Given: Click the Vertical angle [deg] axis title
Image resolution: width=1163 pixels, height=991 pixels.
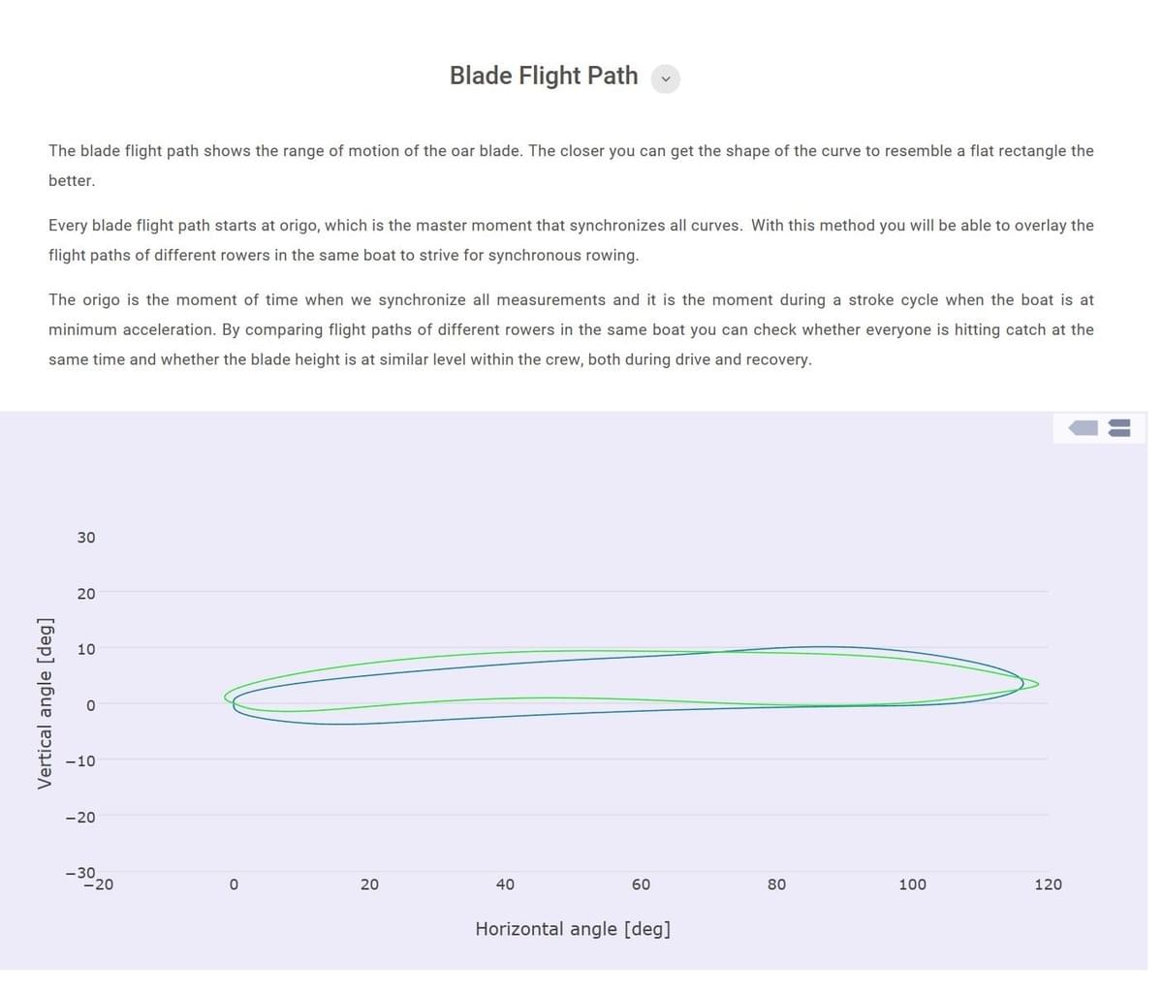Looking at the screenshot, I should (44, 703).
